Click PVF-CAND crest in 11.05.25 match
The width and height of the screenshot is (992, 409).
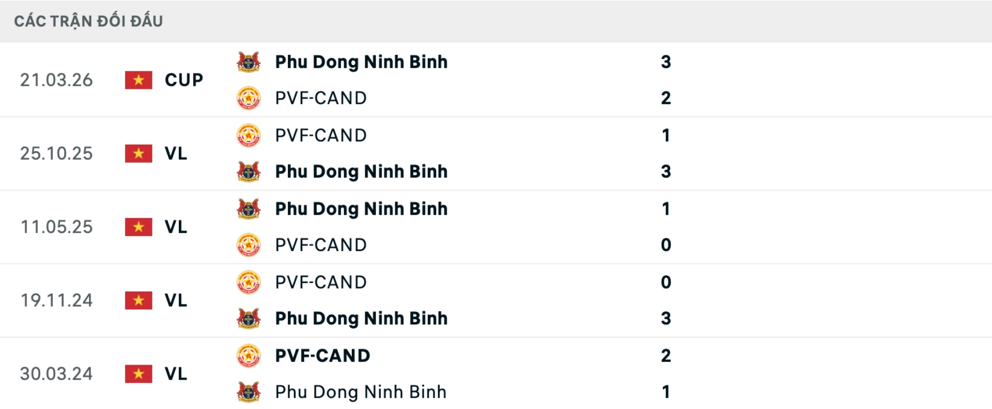click(249, 245)
